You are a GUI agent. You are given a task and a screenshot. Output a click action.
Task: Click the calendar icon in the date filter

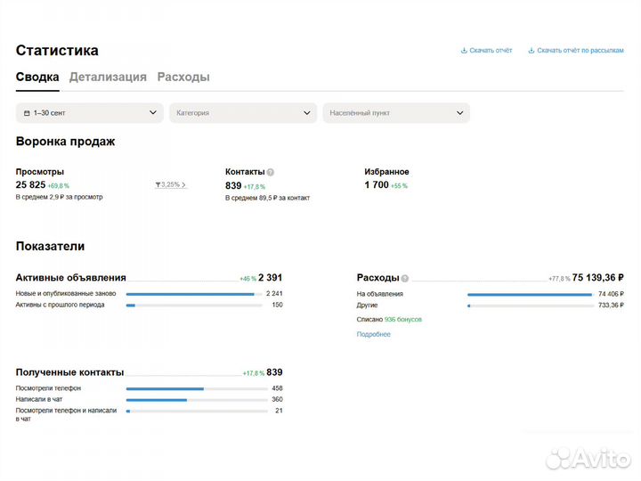coord(27,113)
